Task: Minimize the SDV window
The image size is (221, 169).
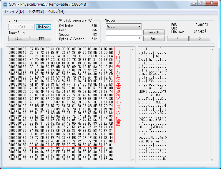Action: 194,3
